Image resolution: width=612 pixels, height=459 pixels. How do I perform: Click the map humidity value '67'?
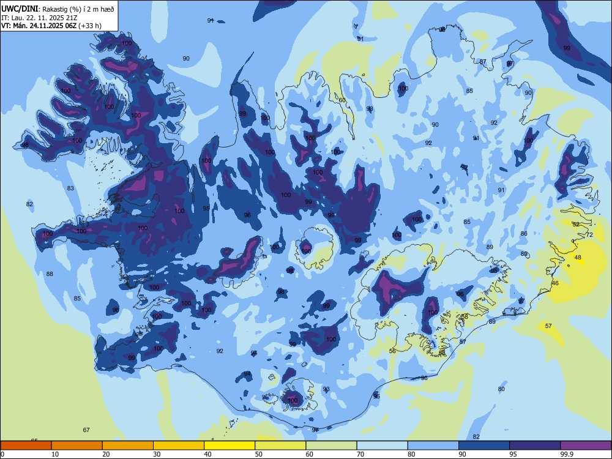point(86,430)
